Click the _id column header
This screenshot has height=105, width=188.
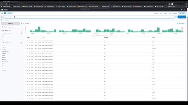(x=43, y=38)
